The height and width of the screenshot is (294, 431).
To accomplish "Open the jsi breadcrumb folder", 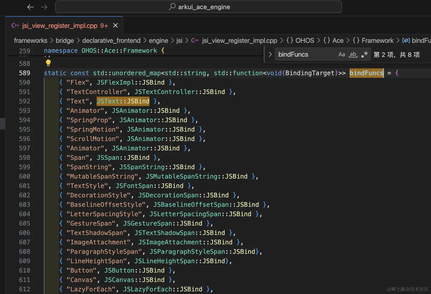I will click(179, 40).
